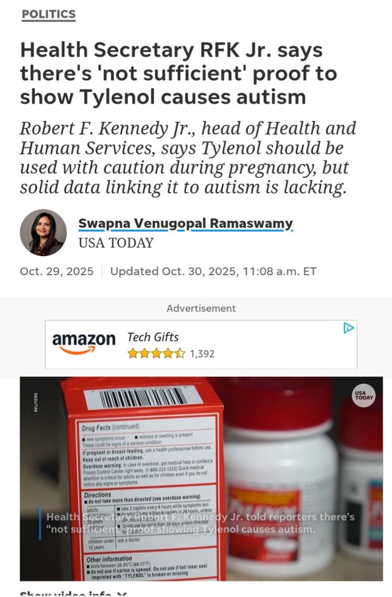Viewport: 392px width, 597px height.
Task: Click the Amazon logo in the advertisement
Action: 83,343
